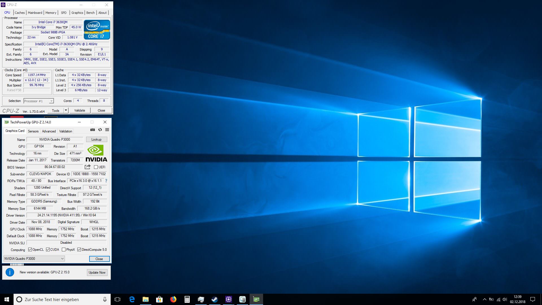This screenshot has width=542, height=305.
Task: Toggle the PhysX checkbox
Action: 64,250
